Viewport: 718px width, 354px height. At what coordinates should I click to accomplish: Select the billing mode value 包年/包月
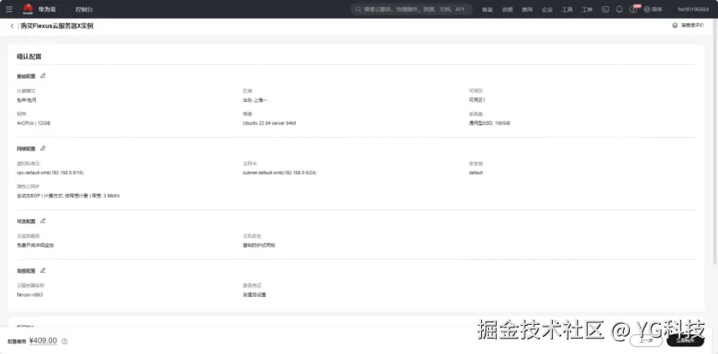pyautogui.click(x=26, y=100)
